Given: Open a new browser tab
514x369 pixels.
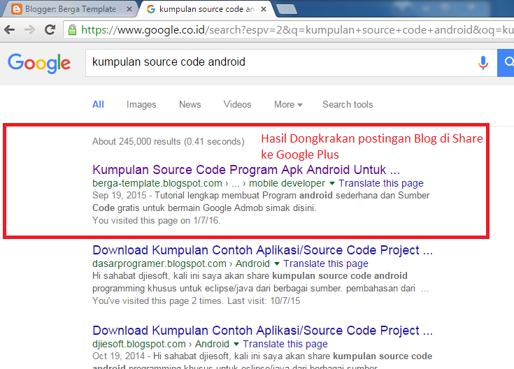Looking at the screenshot, I should (x=287, y=9).
